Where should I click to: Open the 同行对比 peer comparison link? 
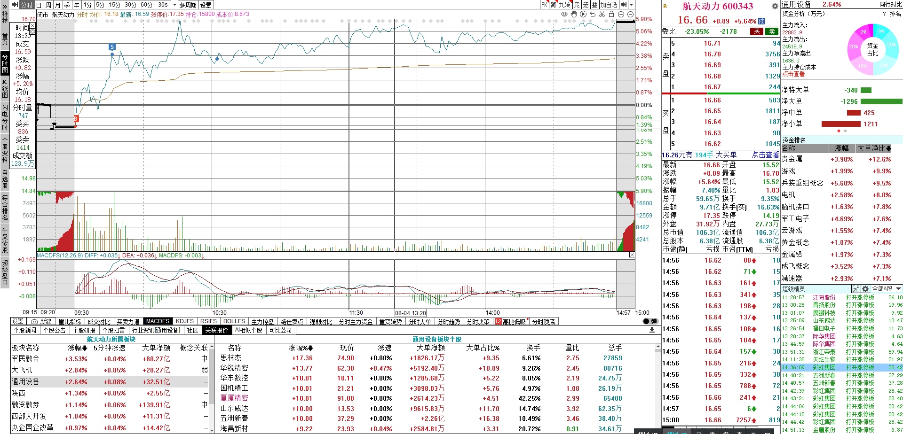[890, 4]
